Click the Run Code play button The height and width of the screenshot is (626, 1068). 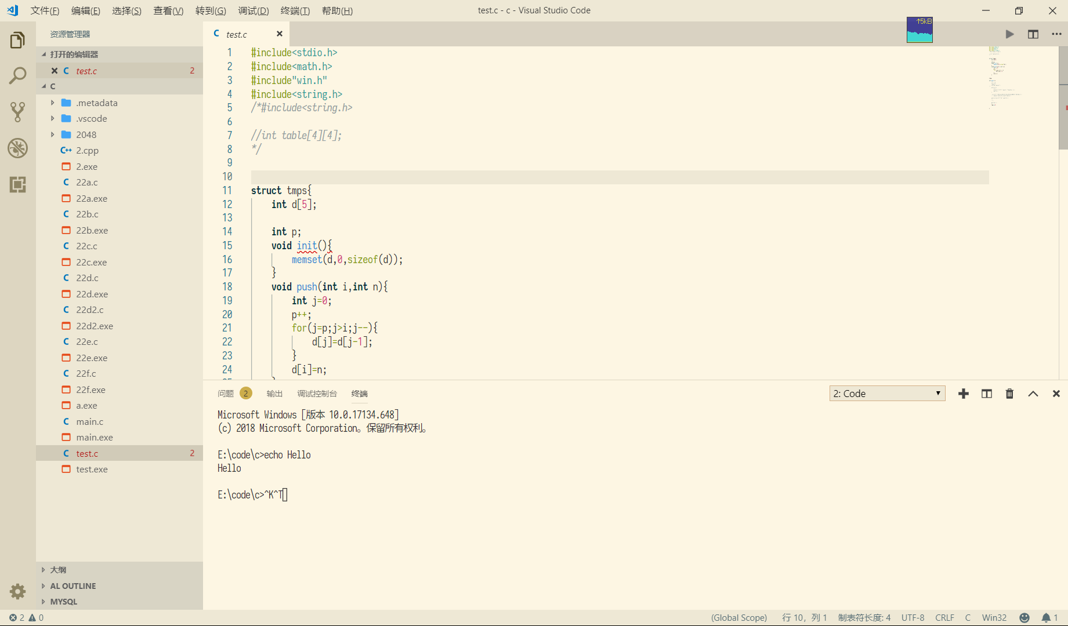coord(1009,34)
